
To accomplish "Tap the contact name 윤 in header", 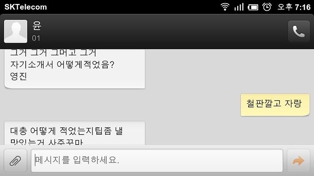I will (37, 26).
